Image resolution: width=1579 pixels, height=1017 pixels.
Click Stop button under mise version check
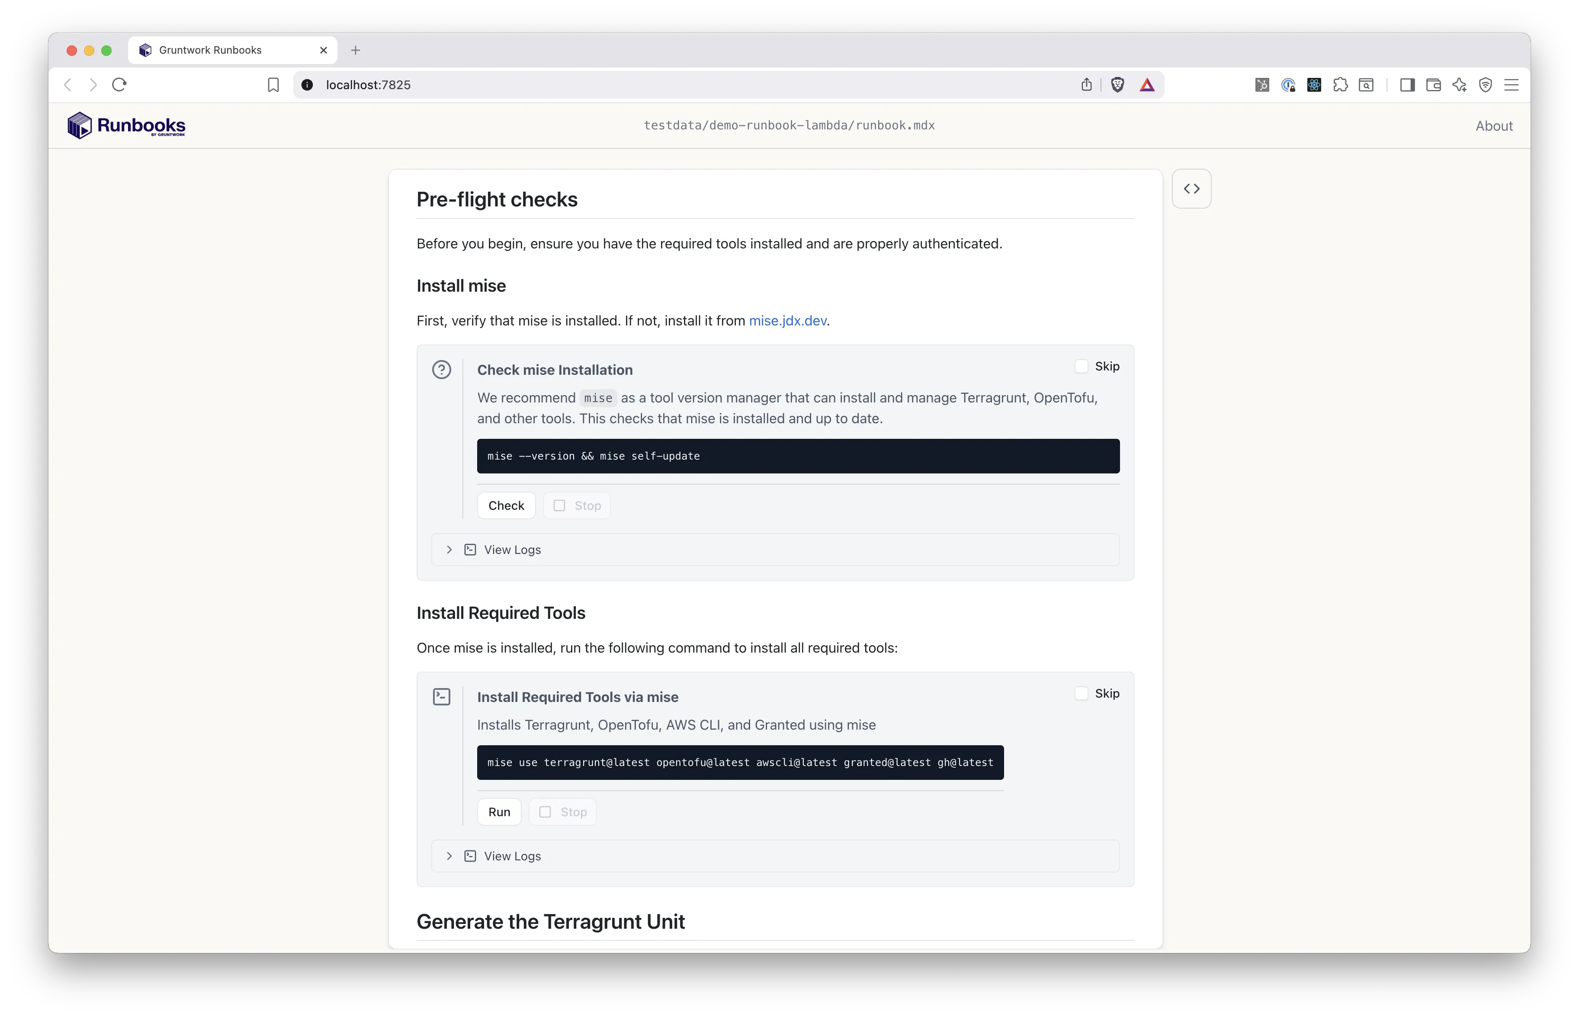click(x=576, y=506)
